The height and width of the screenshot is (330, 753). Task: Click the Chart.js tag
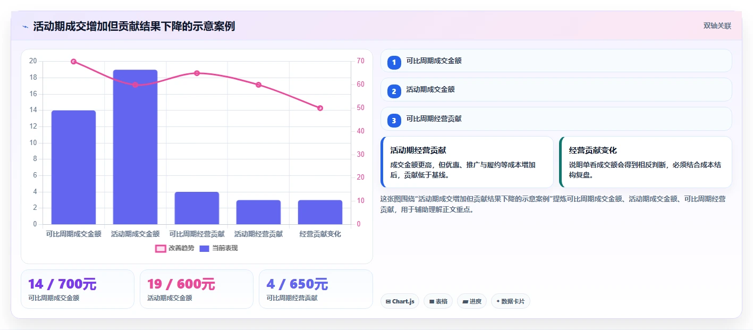400,301
